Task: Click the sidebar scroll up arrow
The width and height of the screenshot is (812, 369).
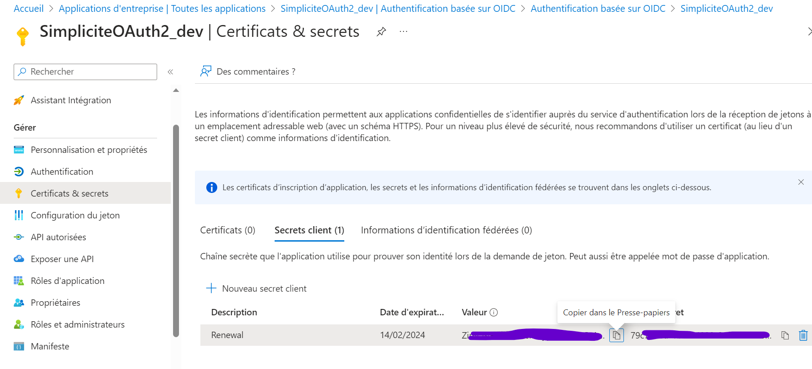Action: point(176,90)
